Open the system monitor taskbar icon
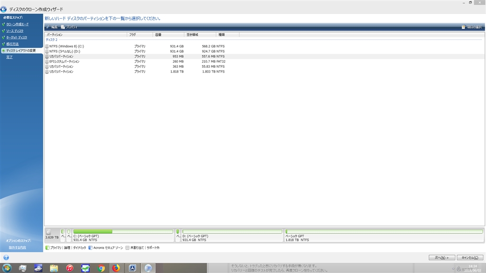 point(22,268)
